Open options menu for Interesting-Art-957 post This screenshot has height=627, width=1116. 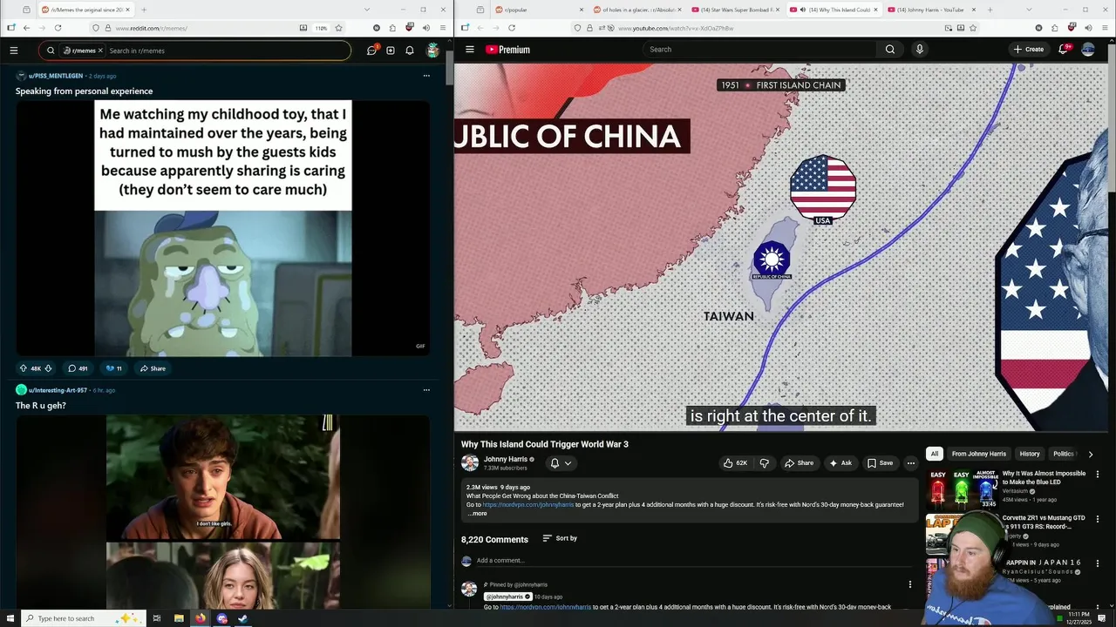pyautogui.click(x=426, y=390)
